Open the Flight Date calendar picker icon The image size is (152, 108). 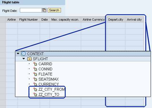pyautogui.click(x=44, y=10)
